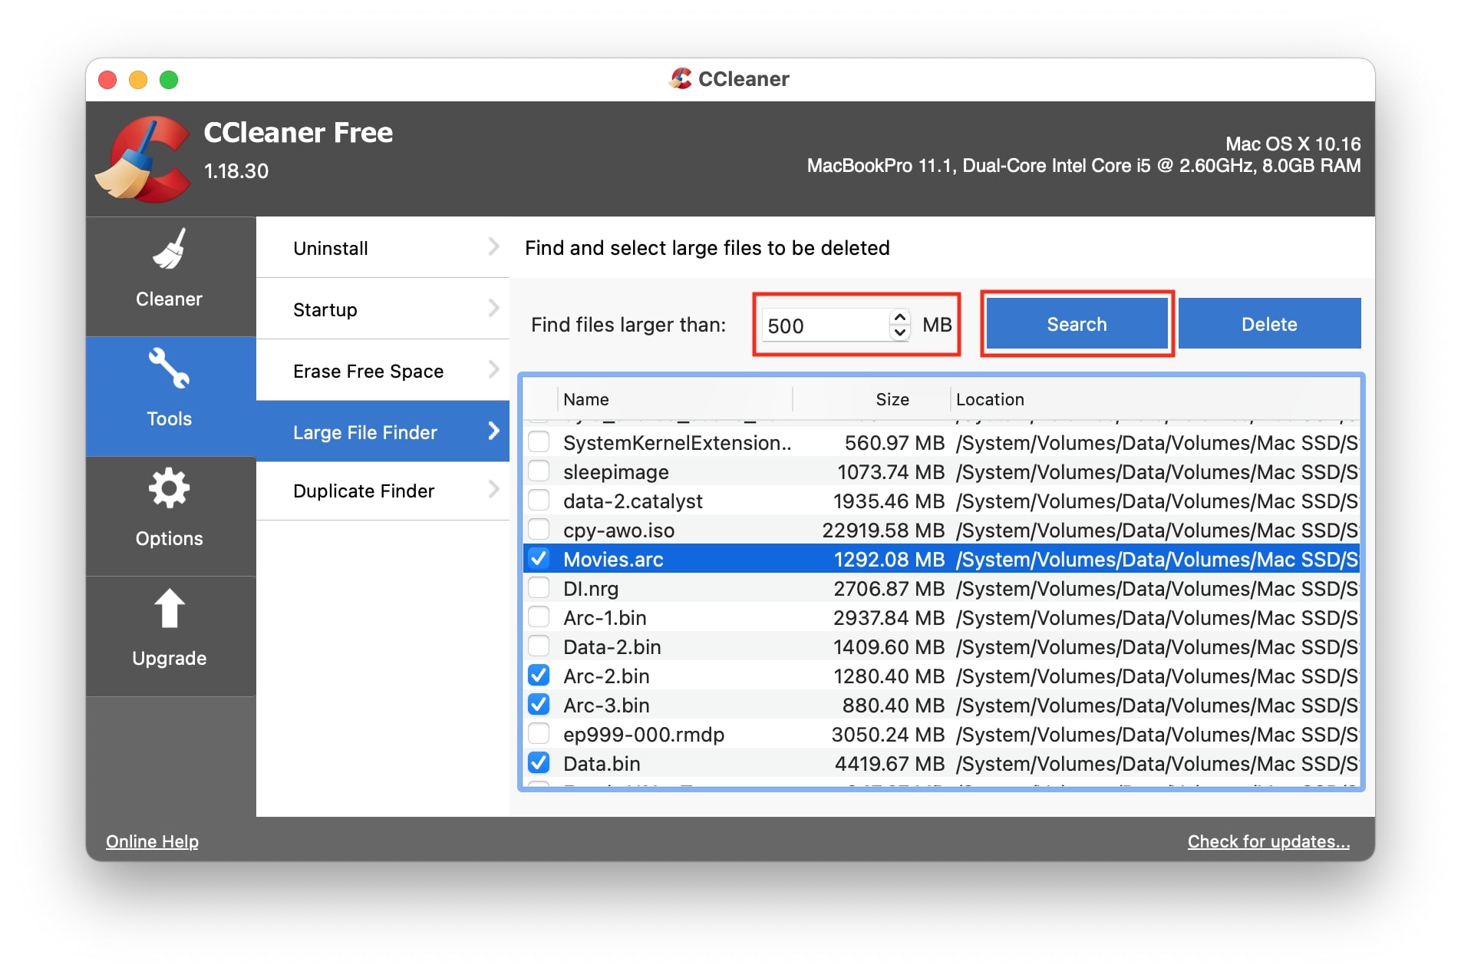This screenshot has height=975, width=1461.
Task: Click the Delete button
Action: tap(1269, 324)
